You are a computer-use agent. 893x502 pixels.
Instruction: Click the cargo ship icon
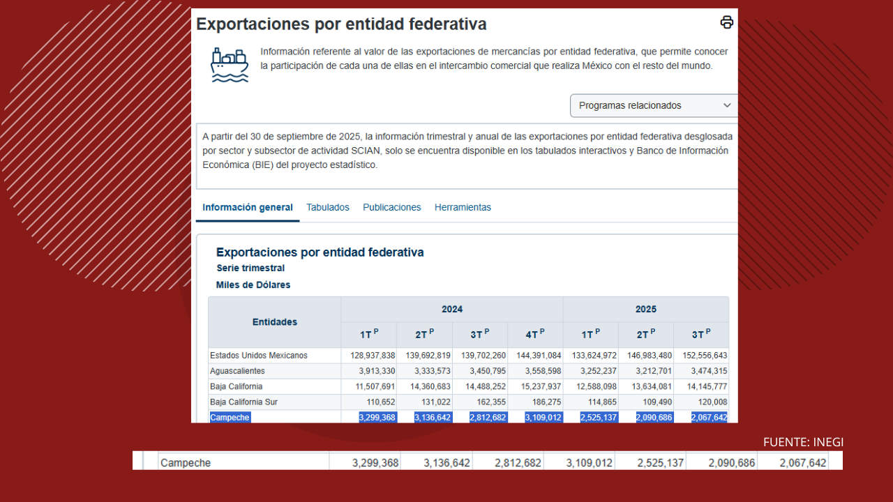[230, 65]
